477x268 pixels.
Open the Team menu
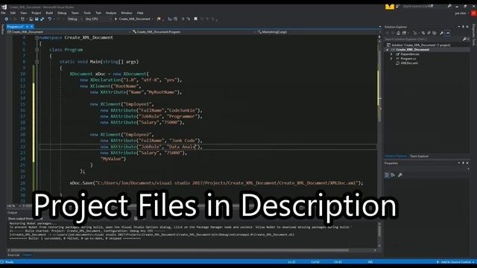pyautogui.click(x=75, y=13)
